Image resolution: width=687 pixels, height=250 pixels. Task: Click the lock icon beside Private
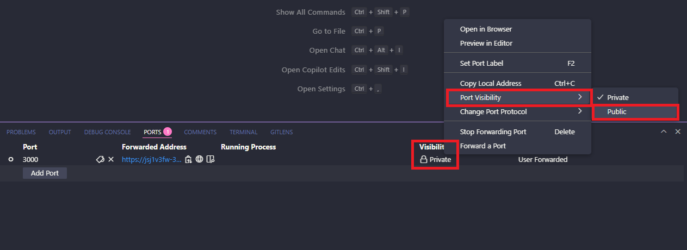tap(423, 160)
